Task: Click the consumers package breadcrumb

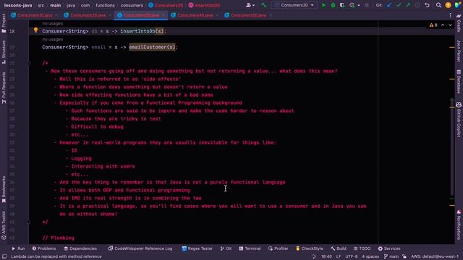Action: coord(132,5)
